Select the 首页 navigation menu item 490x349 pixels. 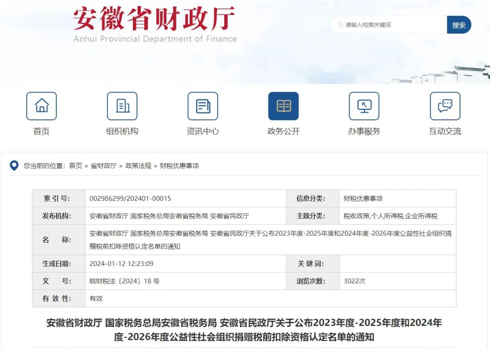click(41, 131)
